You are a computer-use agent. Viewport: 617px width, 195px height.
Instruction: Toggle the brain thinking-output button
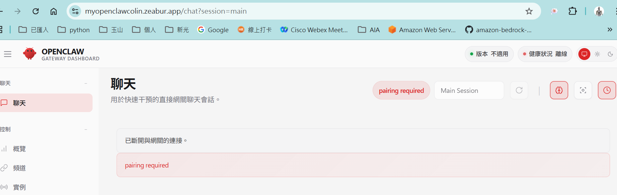coord(559,90)
